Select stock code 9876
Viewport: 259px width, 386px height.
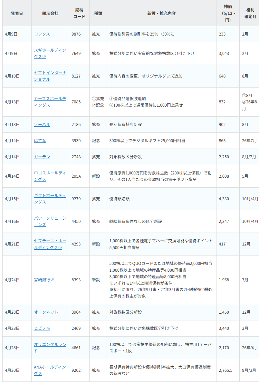(x=76, y=34)
